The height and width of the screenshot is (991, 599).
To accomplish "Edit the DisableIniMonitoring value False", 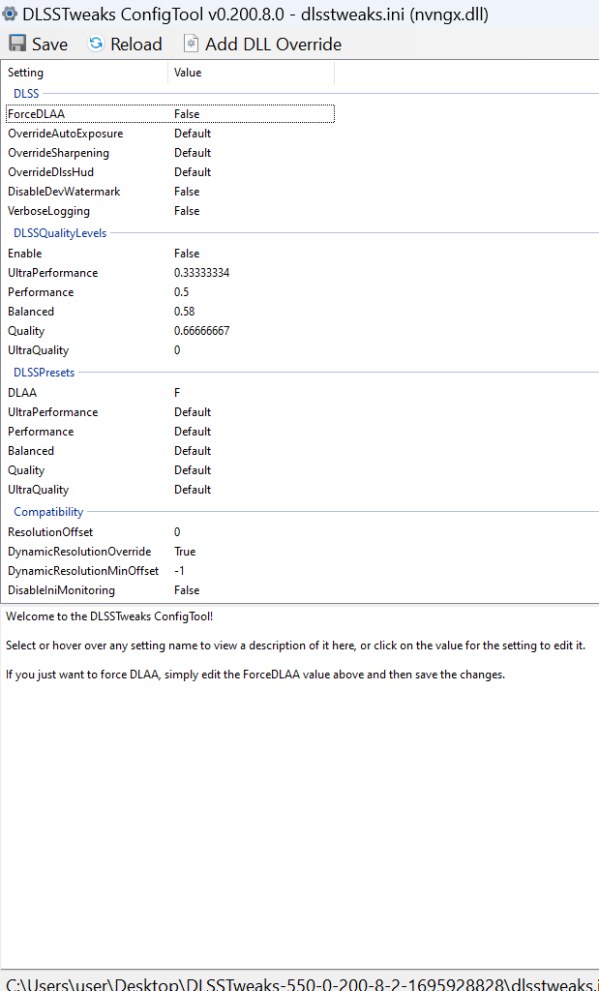I will 187,590.
